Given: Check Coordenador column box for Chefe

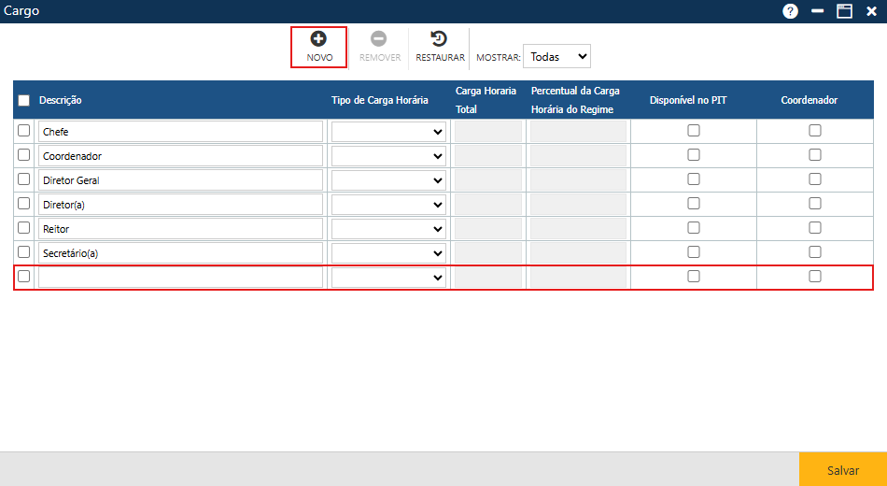Looking at the screenshot, I should click(814, 131).
